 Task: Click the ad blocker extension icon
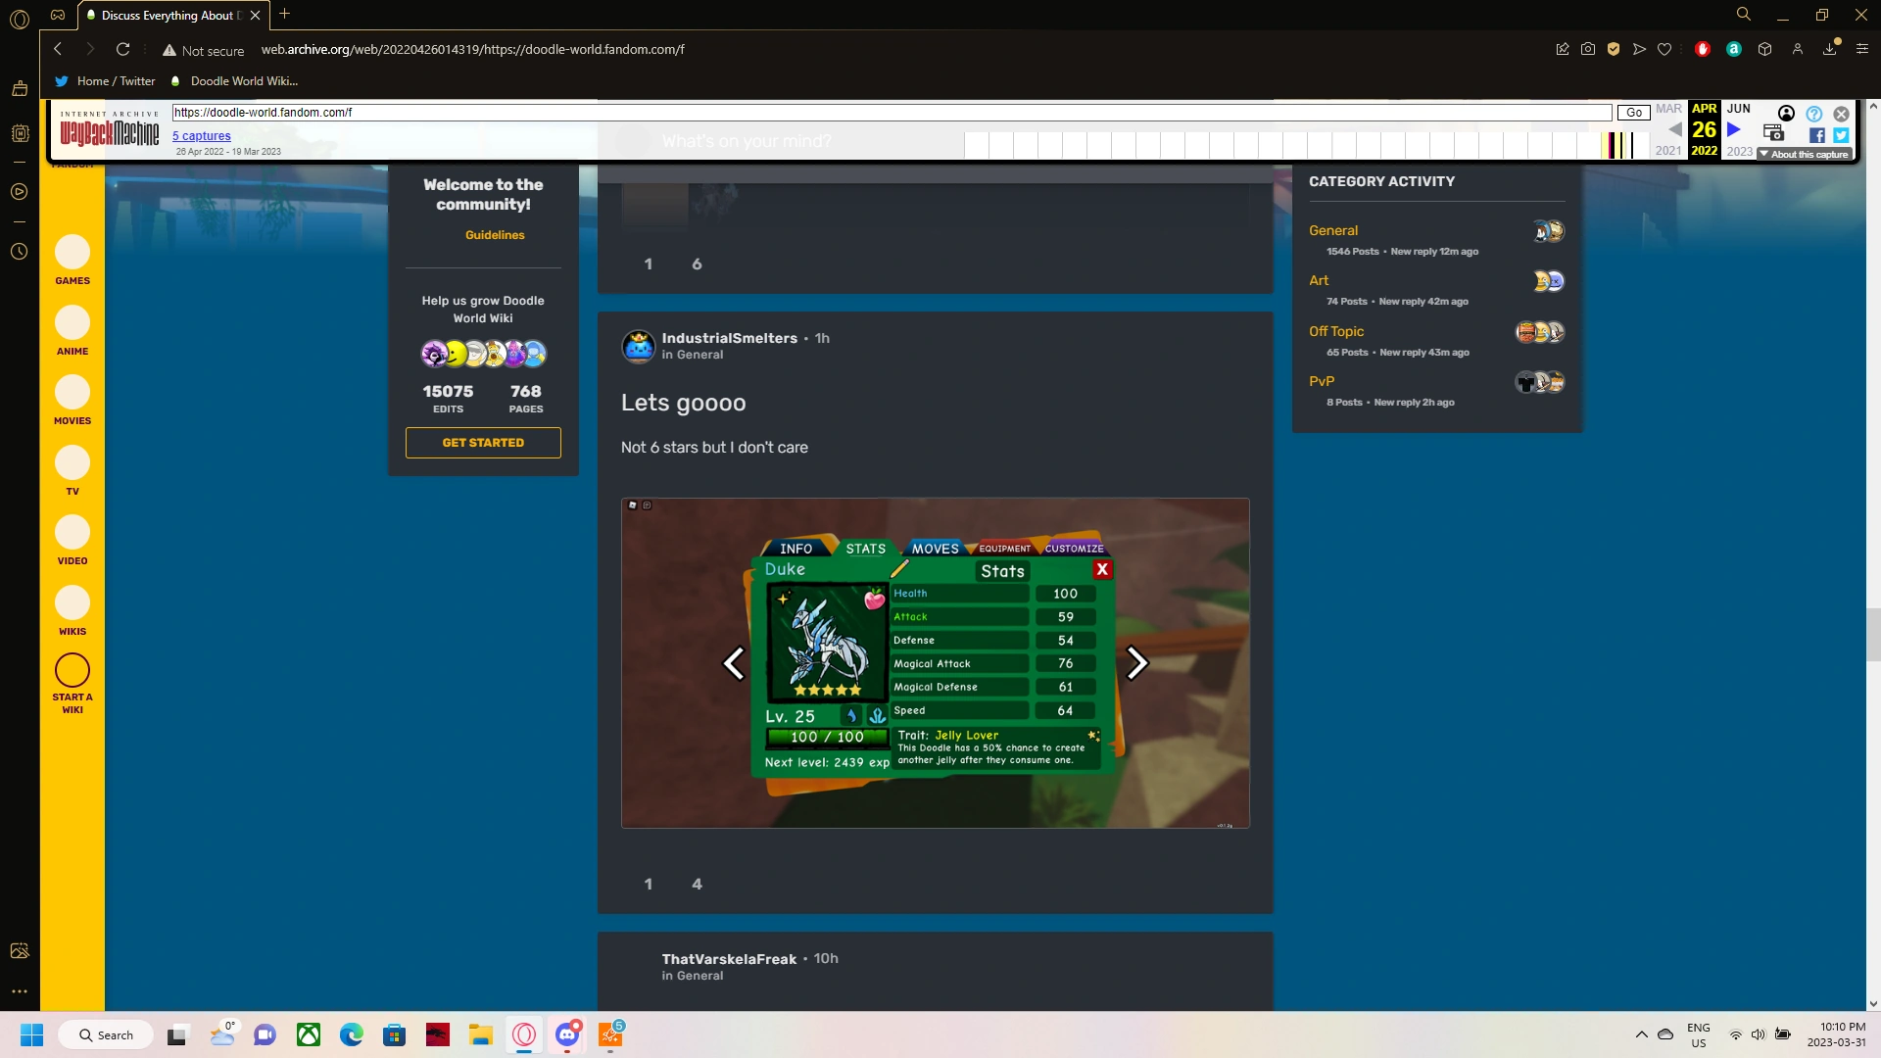tap(1703, 49)
